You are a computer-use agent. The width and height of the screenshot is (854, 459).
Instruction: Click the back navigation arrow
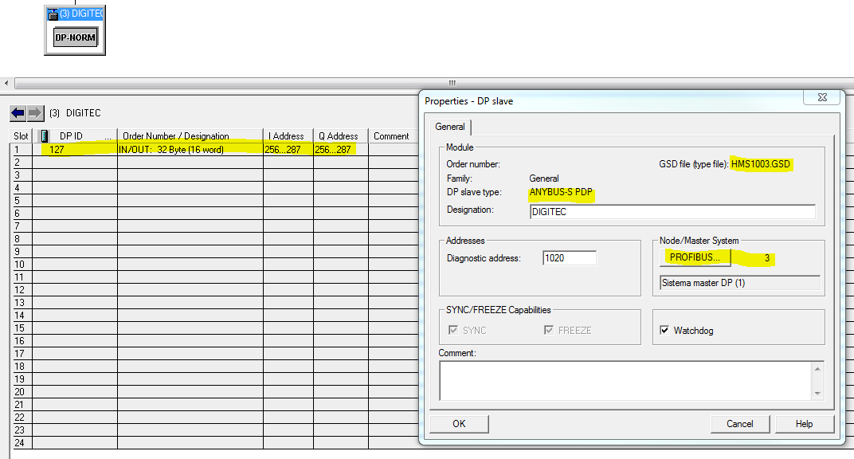pos(18,113)
